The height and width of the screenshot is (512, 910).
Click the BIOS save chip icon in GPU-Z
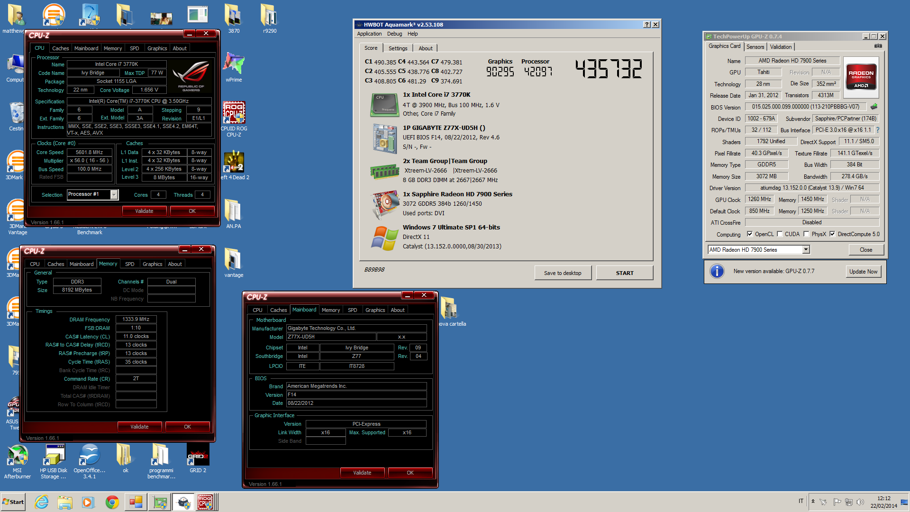click(x=874, y=107)
